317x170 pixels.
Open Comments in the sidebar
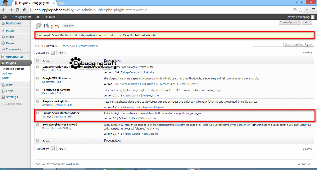pos(13,49)
